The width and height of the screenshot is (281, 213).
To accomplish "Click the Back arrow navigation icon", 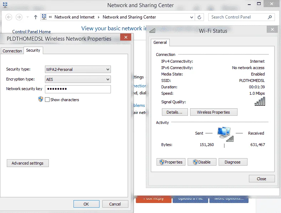I will [9, 17].
